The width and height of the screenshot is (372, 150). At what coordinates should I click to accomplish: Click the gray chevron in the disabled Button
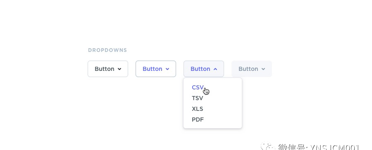pos(263,69)
